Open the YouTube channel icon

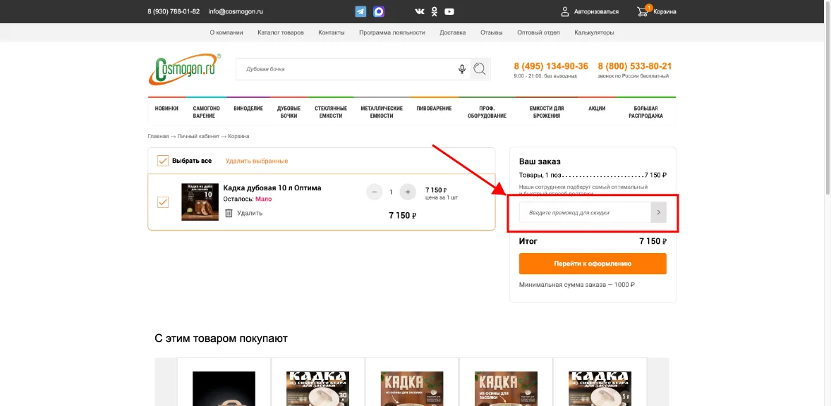(449, 11)
